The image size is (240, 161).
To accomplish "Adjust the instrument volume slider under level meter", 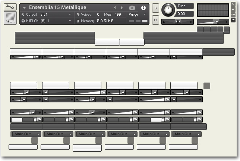I will coord(213,22).
